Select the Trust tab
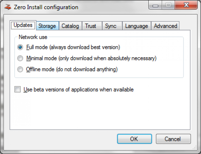Image resolution: width=201 pixels, height=154 pixels. pyautogui.click(x=91, y=26)
